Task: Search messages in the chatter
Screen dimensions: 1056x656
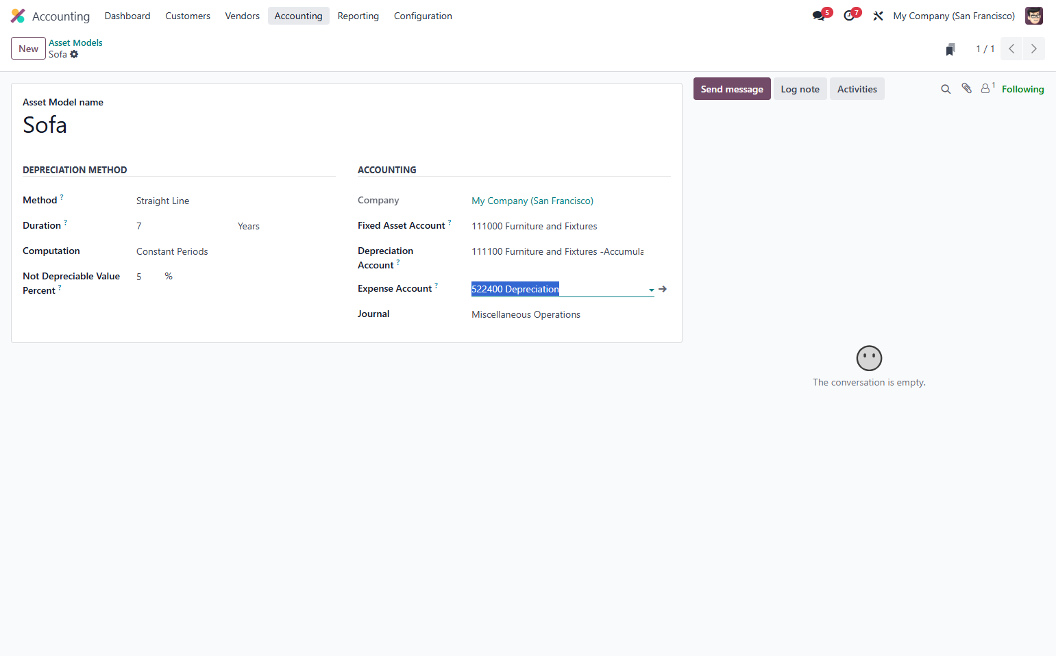Action: click(x=946, y=89)
